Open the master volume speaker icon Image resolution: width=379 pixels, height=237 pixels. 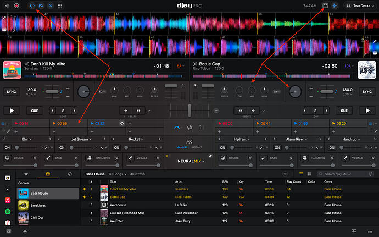7,5
